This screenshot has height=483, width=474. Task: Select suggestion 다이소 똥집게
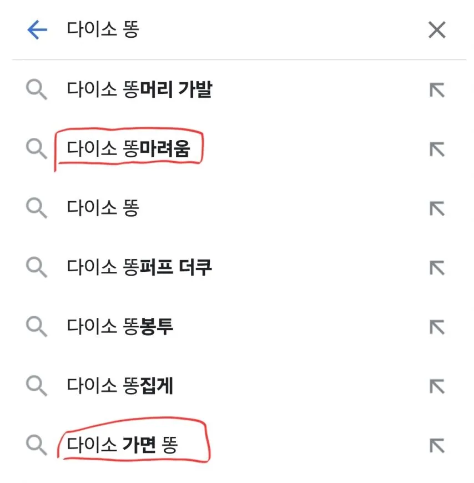tap(120, 386)
